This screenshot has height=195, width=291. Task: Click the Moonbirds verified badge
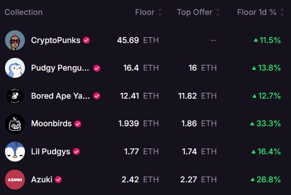(x=78, y=124)
